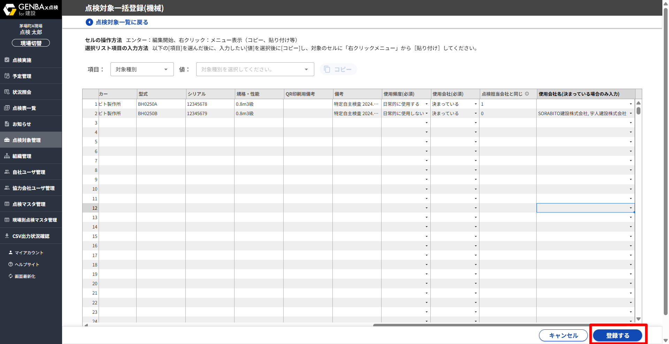669x344 pixels.
Task: Select the serial cell containing 12345678
Action: click(x=209, y=104)
